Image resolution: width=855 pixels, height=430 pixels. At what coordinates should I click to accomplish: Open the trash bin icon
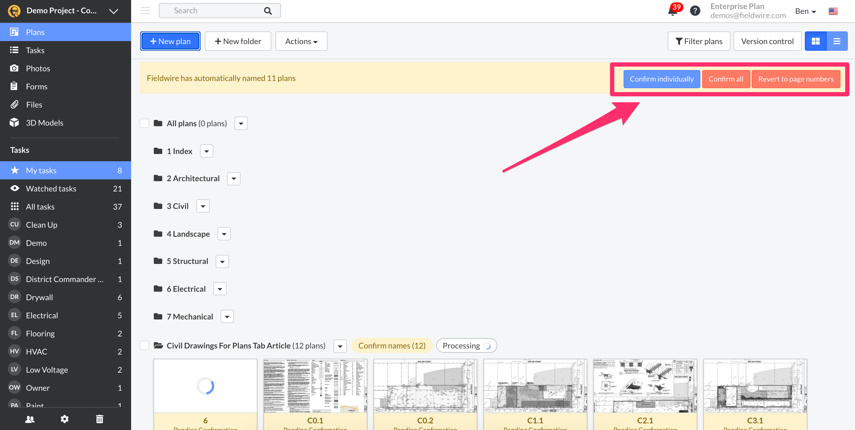pyautogui.click(x=100, y=419)
